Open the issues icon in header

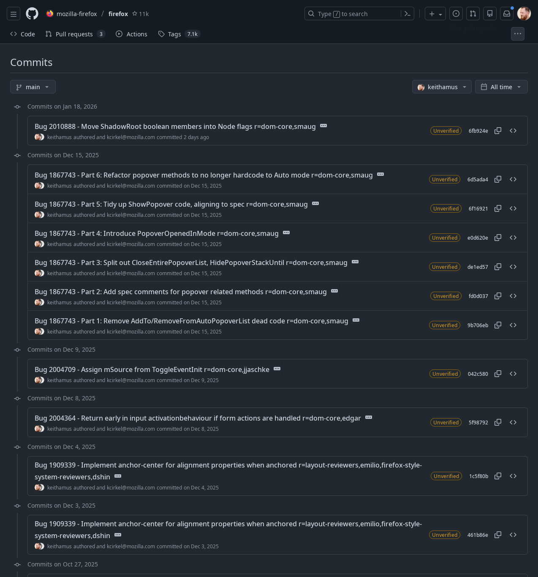pyautogui.click(x=456, y=14)
